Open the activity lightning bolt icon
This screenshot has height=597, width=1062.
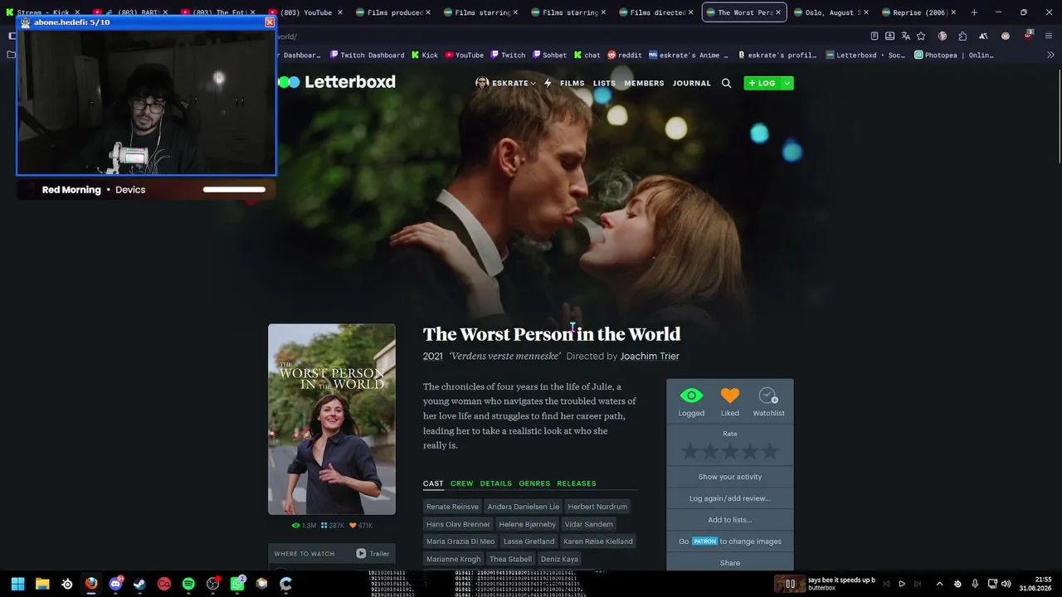tap(548, 83)
